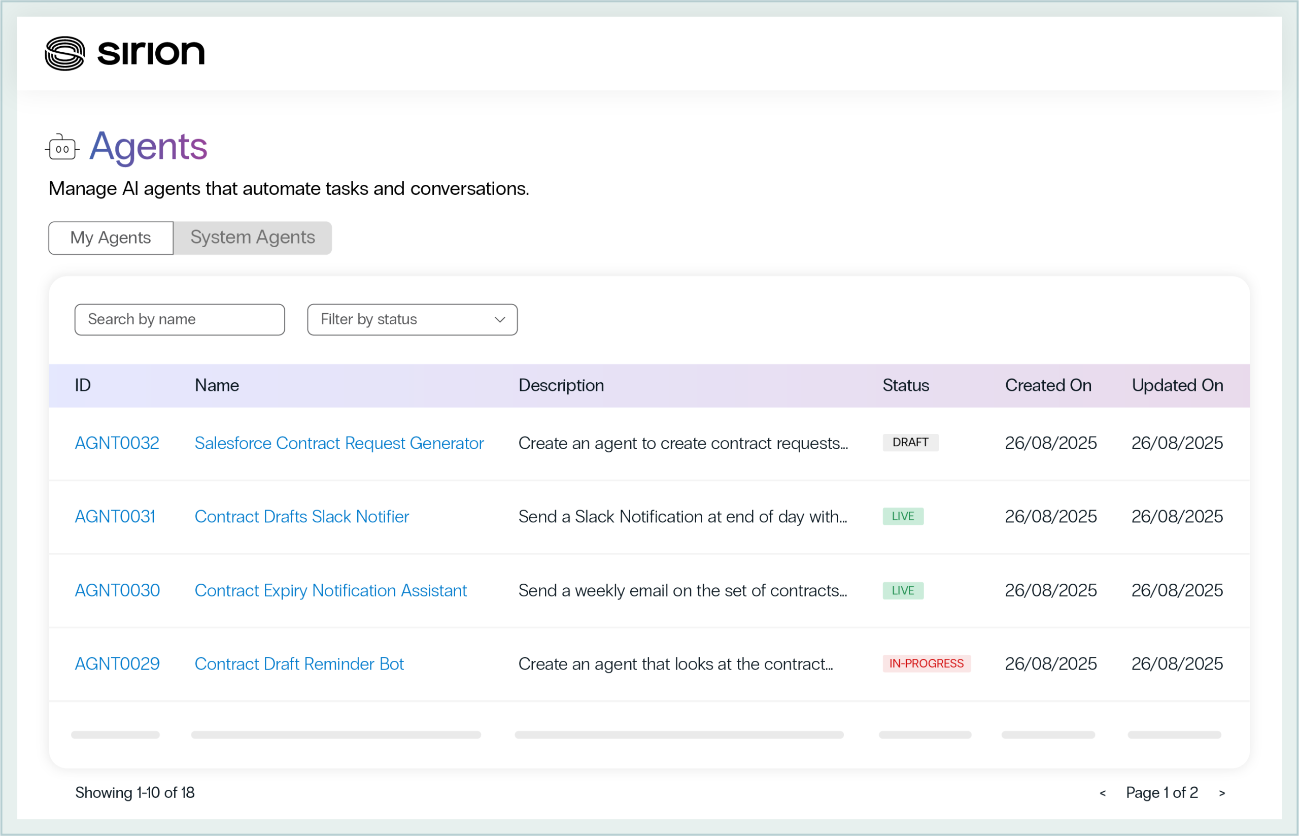1299x836 pixels.
Task: Open Salesforce Contract Request Generator agent
Action: (338, 443)
